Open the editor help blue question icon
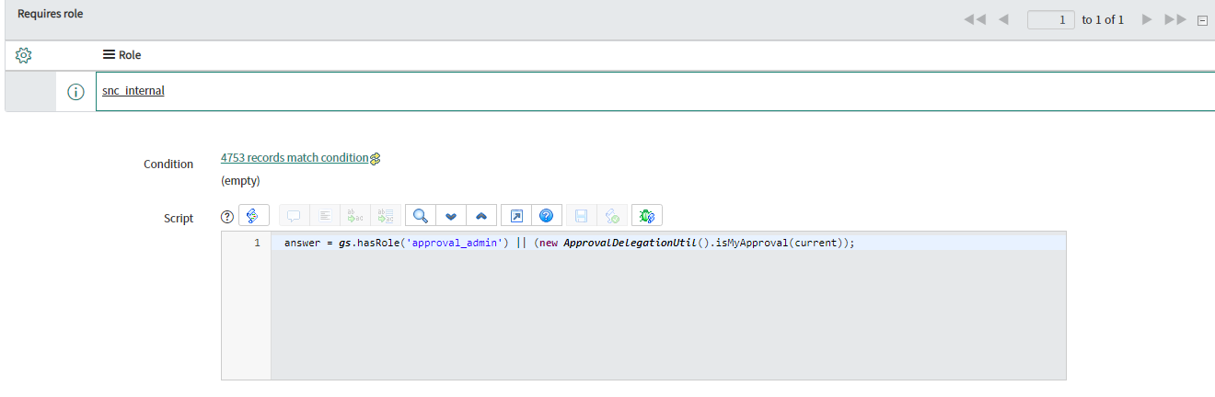1215x397 pixels. tap(547, 216)
